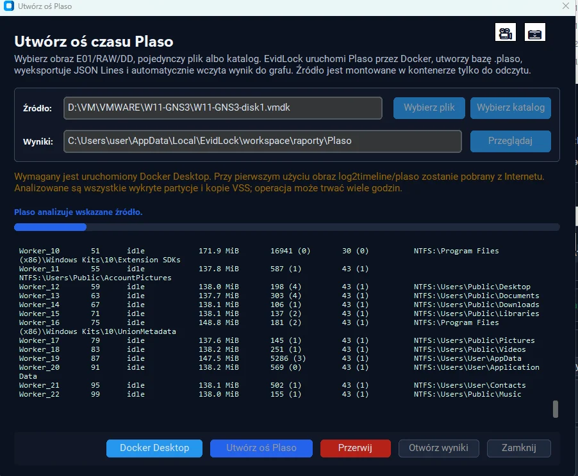Select the 'Worker_10' log entry name
578x476 pixels.
[x=39, y=251]
